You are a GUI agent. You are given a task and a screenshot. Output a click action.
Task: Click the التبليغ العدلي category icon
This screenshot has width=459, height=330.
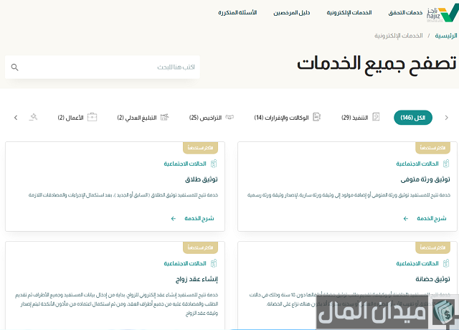point(164,117)
